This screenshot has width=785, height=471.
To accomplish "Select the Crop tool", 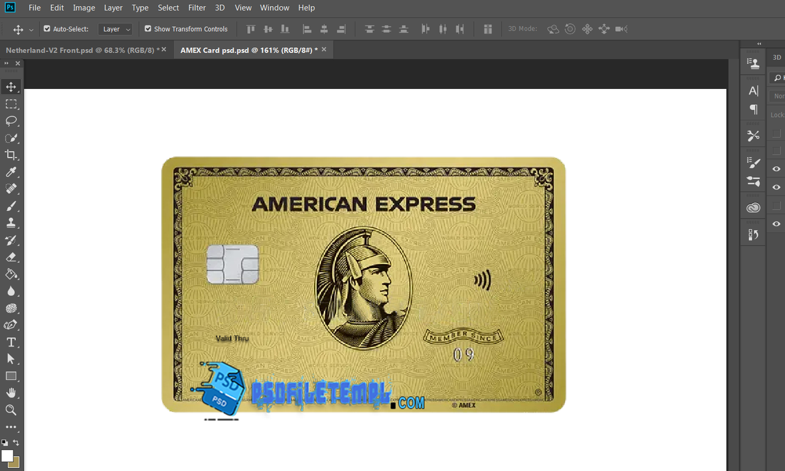I will (11, 155).
